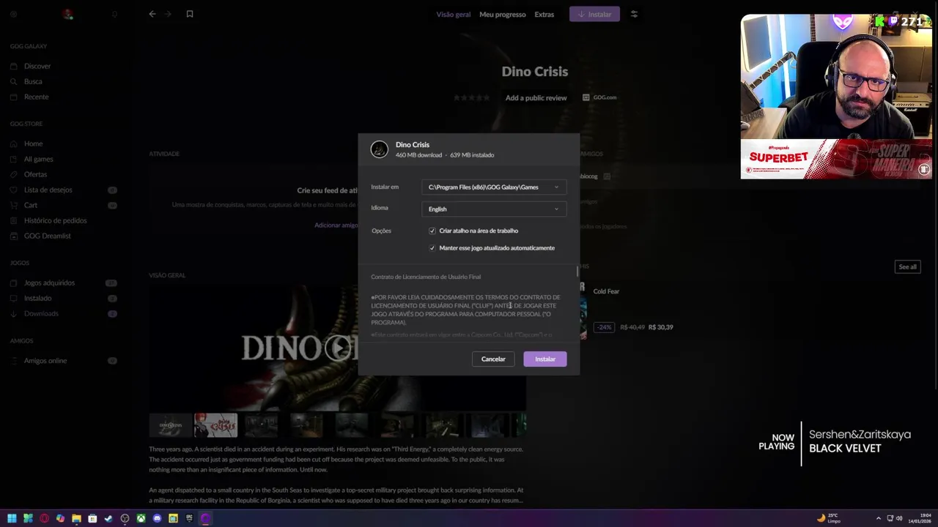The image size is (938, 527).
Task: Click the Cold Fear R$ 30,39 price
Action: 660,327
